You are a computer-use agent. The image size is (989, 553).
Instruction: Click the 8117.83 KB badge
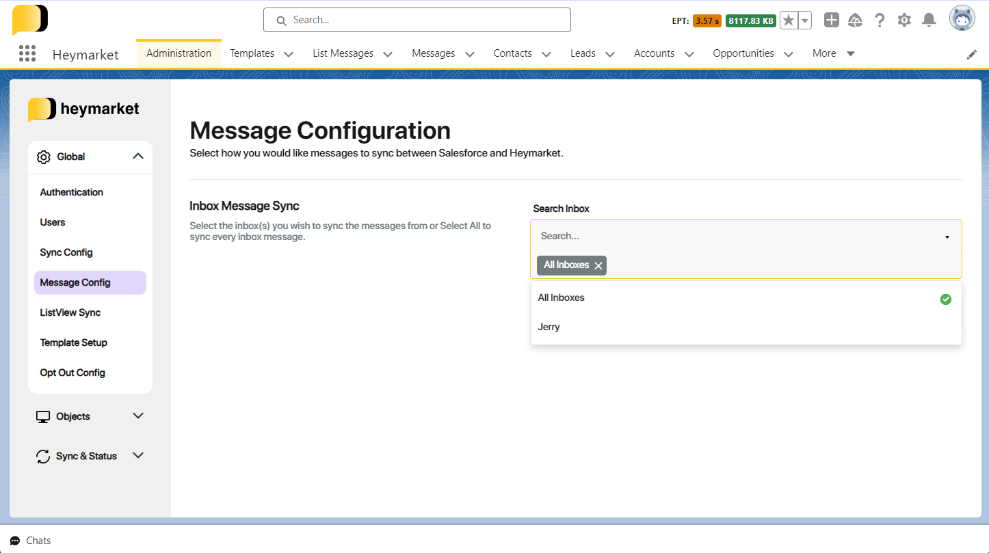[x=751, y=21]
